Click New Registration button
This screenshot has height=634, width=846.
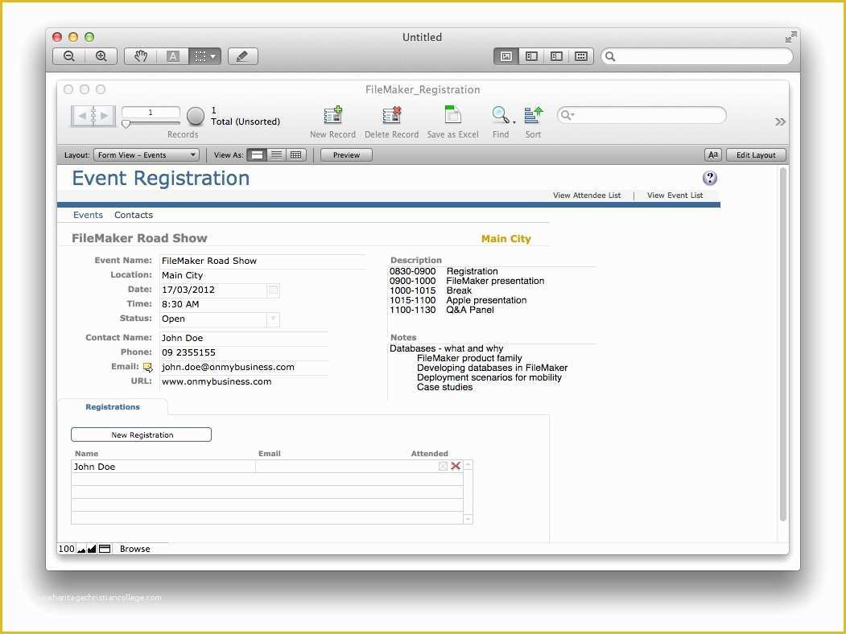pyautogui.click(x=142, y=434)
